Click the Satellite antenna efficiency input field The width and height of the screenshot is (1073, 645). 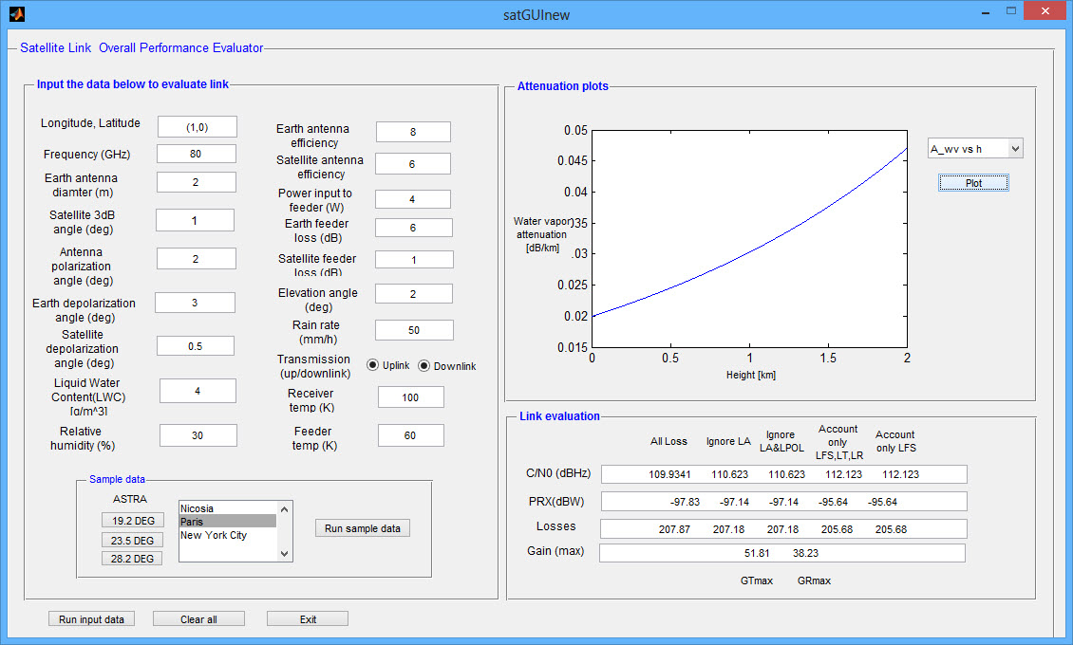(413, 164)
